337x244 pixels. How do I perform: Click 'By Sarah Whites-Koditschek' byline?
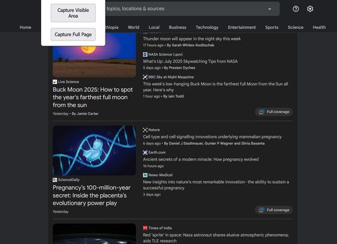pyautogui.click(x=190, y=45)
